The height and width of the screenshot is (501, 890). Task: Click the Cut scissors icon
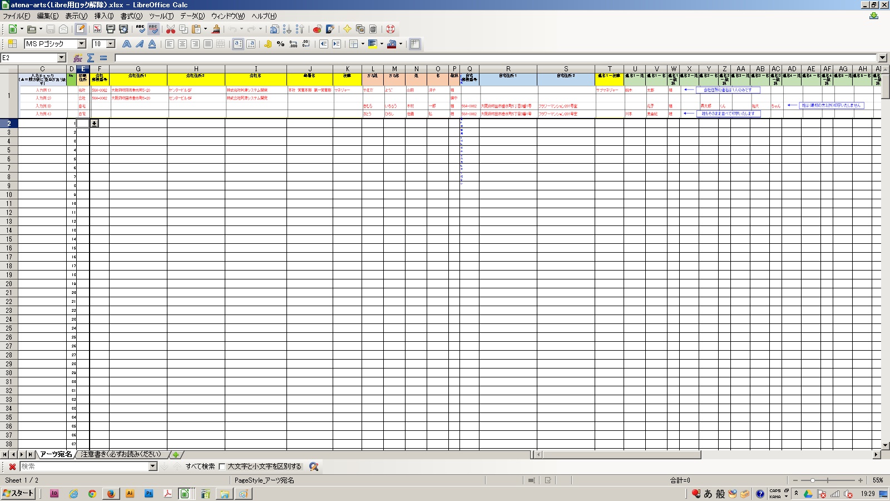click(171, 29)
